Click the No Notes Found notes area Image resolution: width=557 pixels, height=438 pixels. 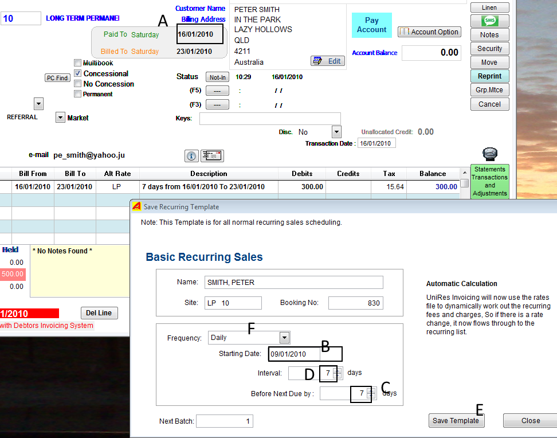point(80,271)
